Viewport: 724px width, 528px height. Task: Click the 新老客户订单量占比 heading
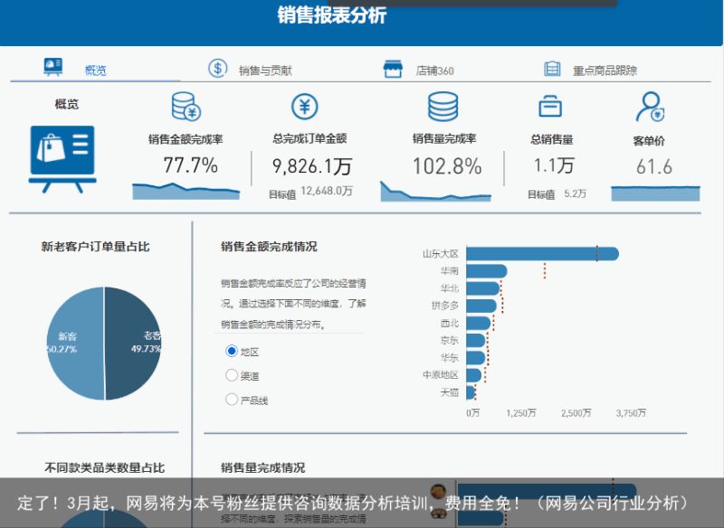pyautogui.click(x=96, y=247)
